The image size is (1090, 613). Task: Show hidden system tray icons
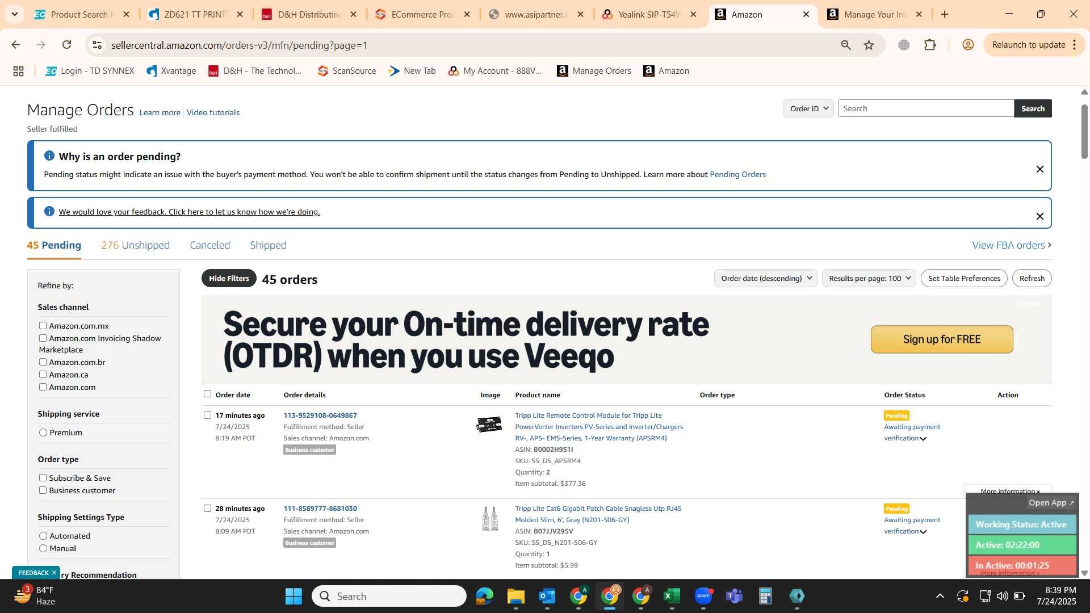tap(940, 596)
